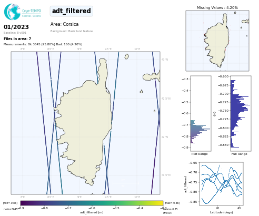Click the Plot Range histogram
Screen dimensions: 259x216
coord(201,113)
